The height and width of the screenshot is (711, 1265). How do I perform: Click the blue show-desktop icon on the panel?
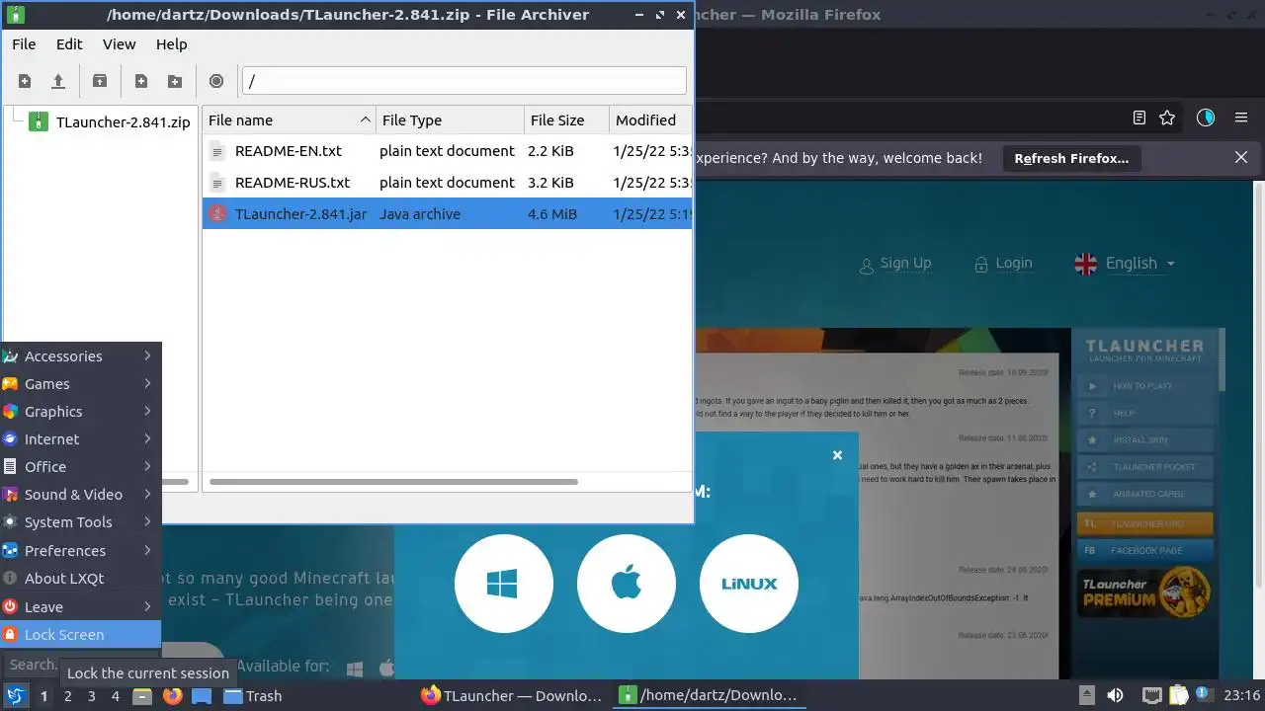coord(202,696)
